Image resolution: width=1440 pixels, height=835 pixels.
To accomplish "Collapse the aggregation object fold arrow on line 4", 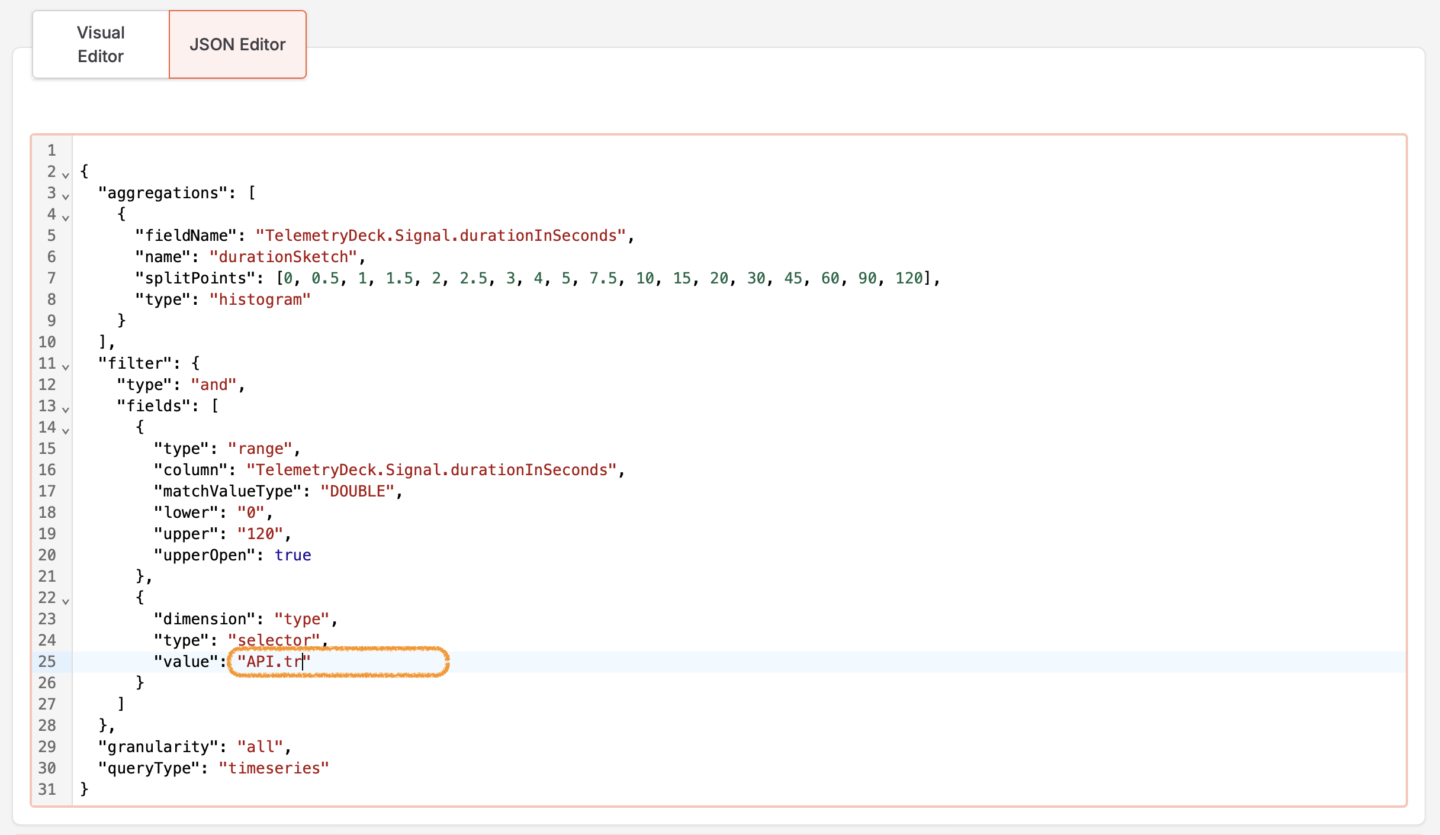I will (x=66, y=218).
